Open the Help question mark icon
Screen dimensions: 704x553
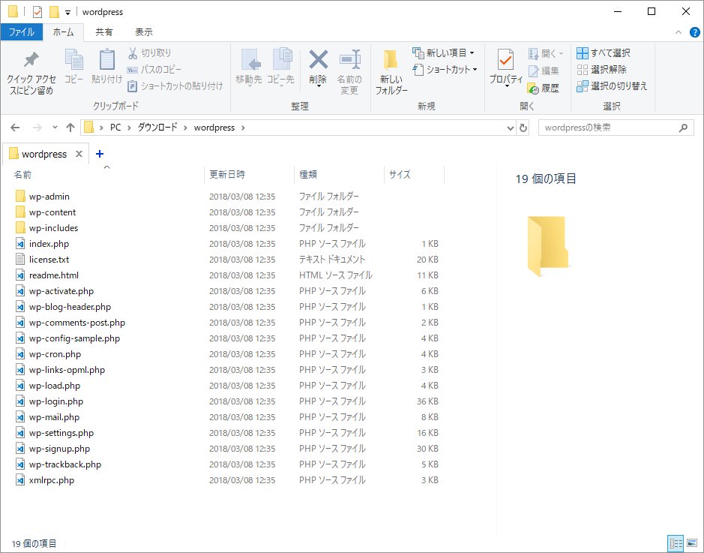(694, 32)
